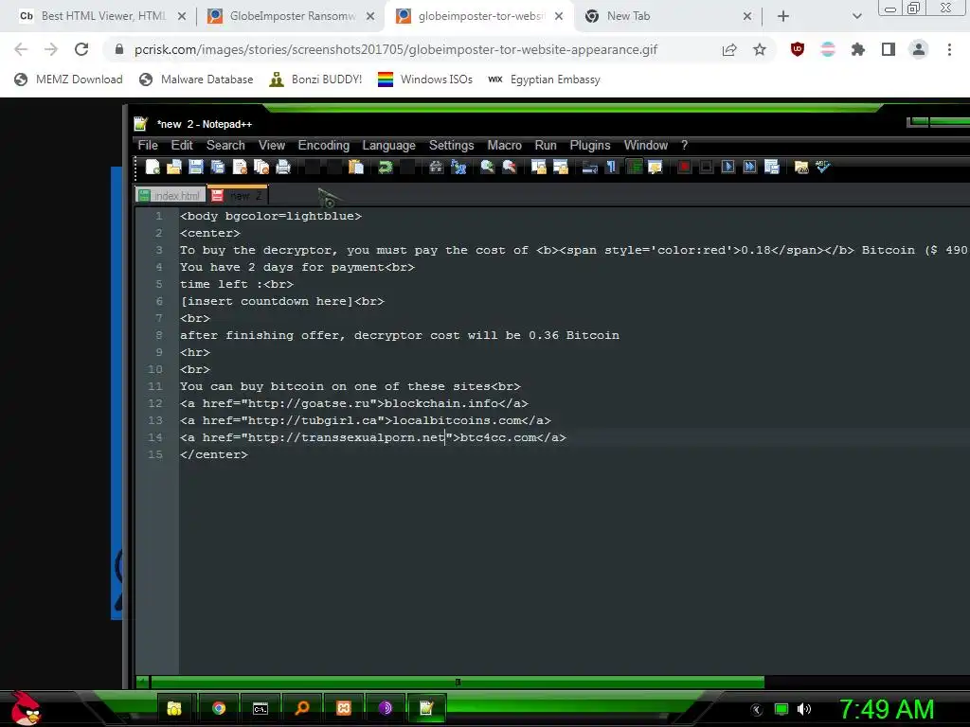This screenshot has width=970, height=727.
Task: Click the New file icon in Notepad++ toolbar
Action: click(153, 167)
